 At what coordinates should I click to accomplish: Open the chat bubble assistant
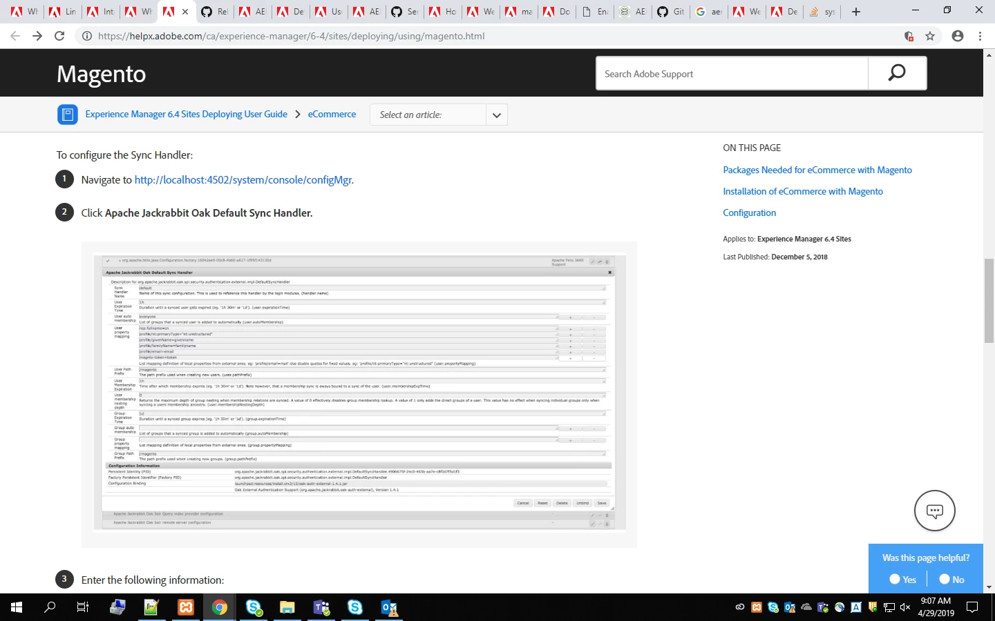click(x=934, y=511)
